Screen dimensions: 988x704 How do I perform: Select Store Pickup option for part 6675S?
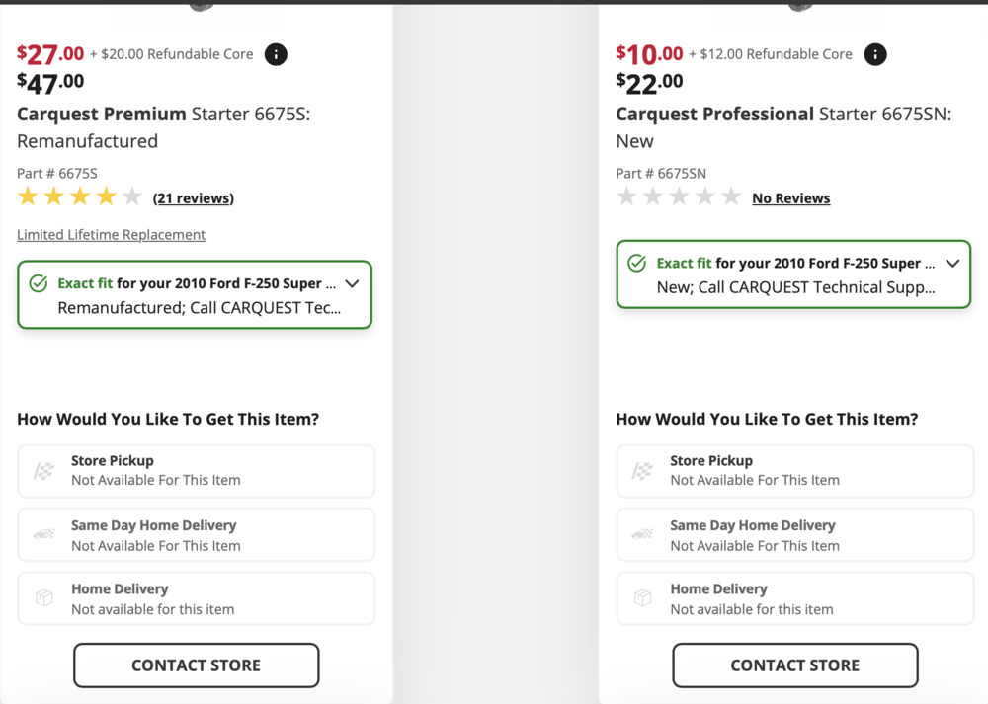(196, 471)
